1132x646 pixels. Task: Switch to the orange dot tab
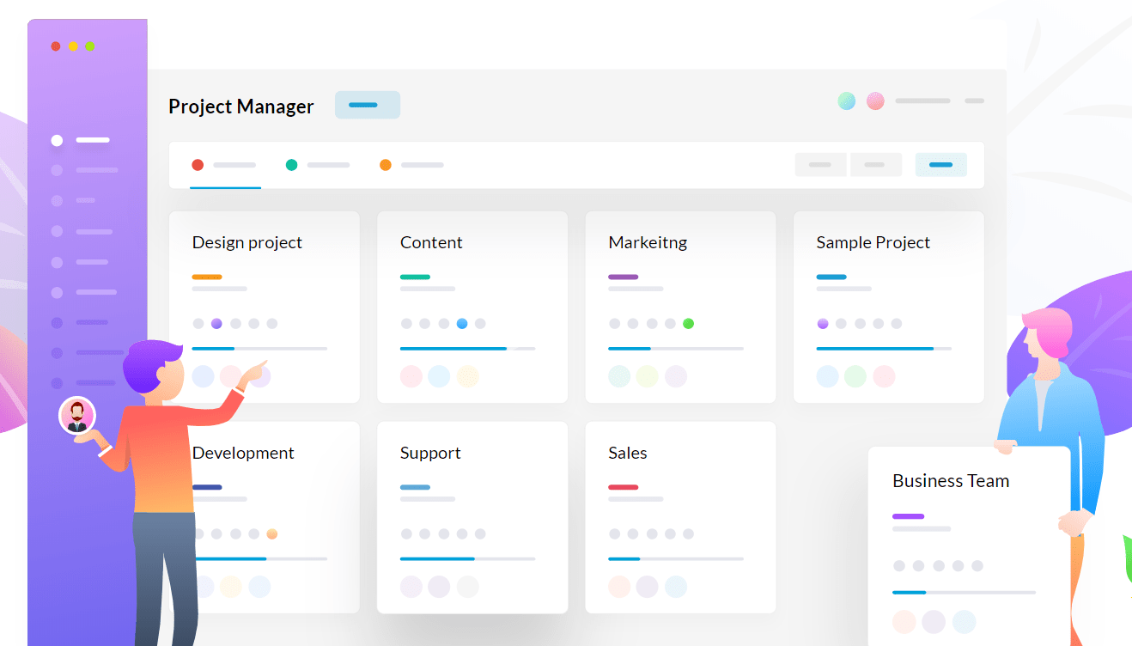(x=411, y=165)
